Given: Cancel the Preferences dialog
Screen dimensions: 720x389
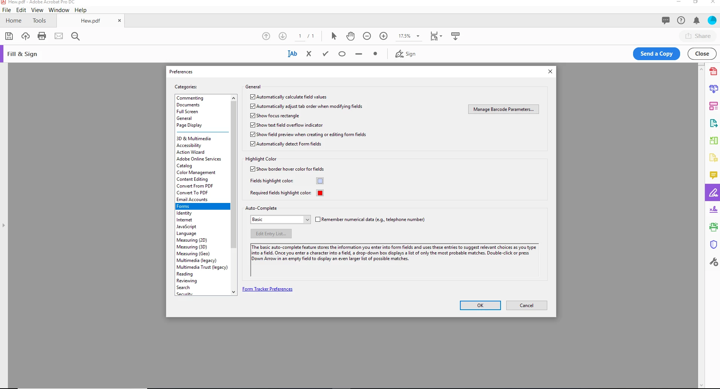Looking at the screenshot, I should pos(527,306).
